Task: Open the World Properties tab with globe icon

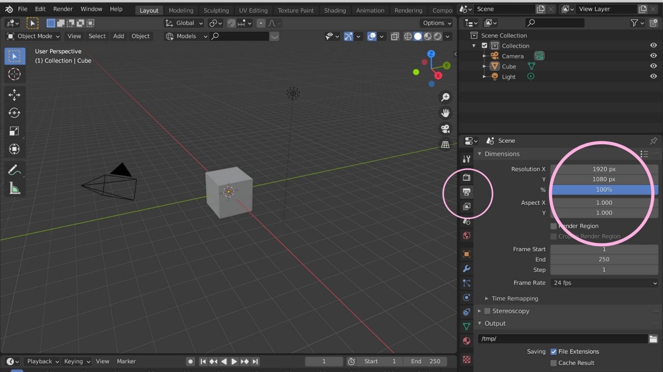Action: [467, 236]
